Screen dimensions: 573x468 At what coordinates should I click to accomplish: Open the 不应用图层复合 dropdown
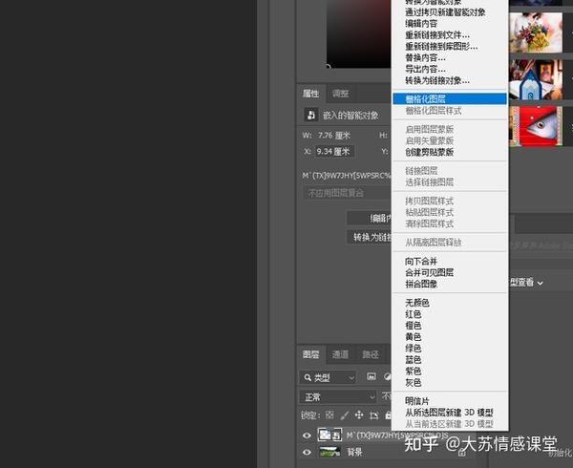click(348, 193)
